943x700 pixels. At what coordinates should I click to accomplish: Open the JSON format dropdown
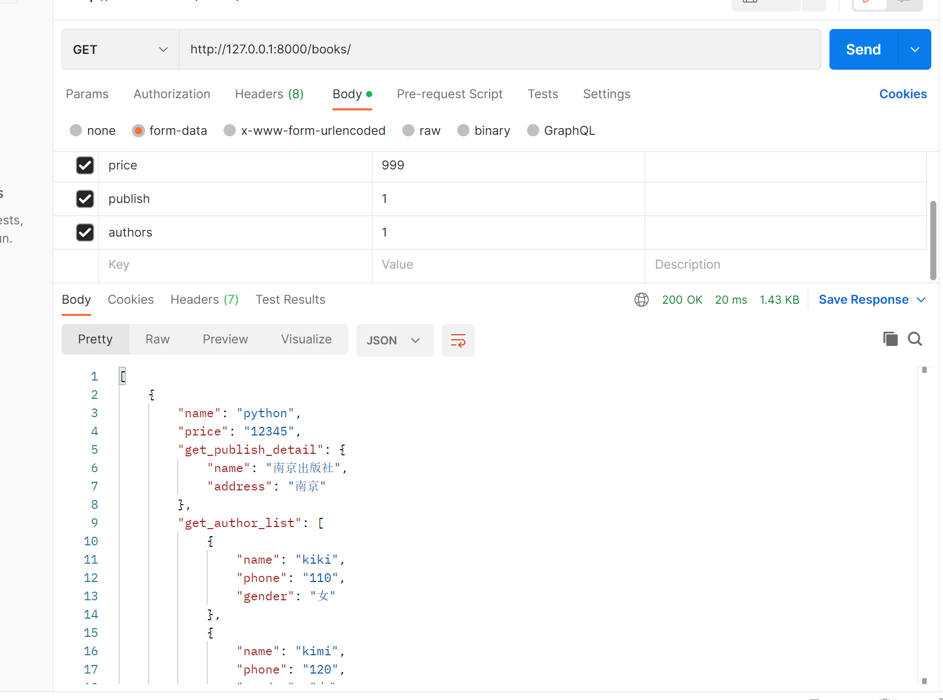394,340
